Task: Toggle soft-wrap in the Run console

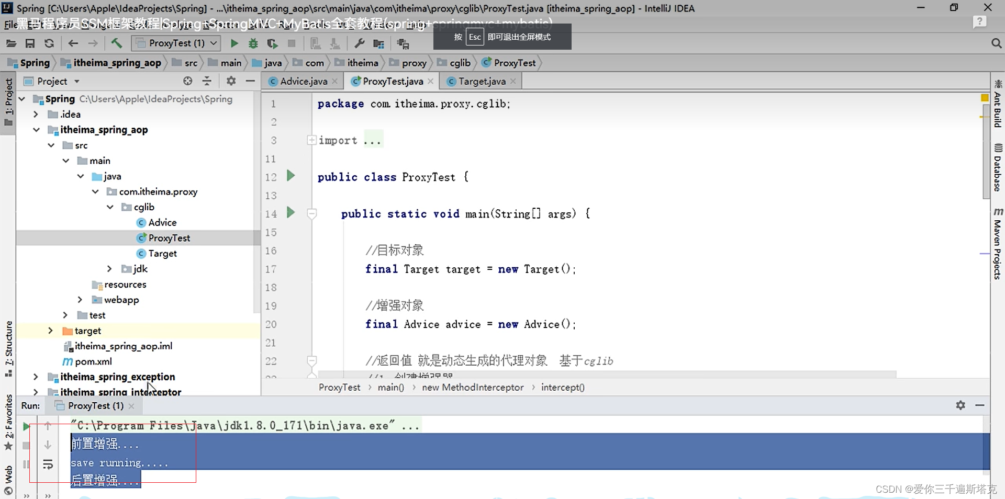Action: click(48, 464)
